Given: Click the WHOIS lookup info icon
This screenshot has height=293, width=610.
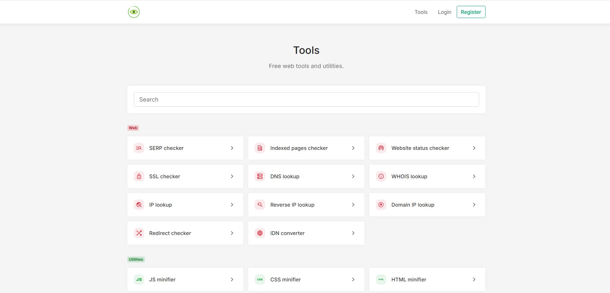Looking at the screenshot, I should (x=381, y=176).
